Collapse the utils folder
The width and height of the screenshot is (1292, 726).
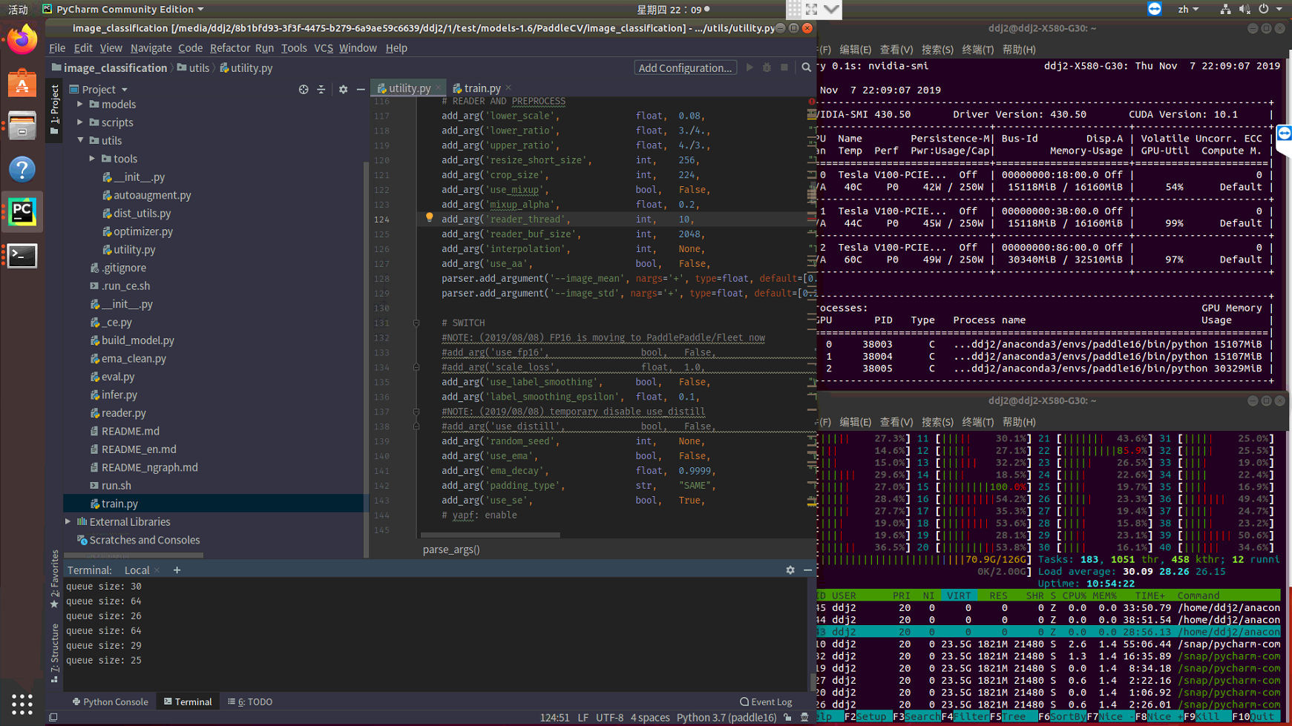[x=80, y=140]
